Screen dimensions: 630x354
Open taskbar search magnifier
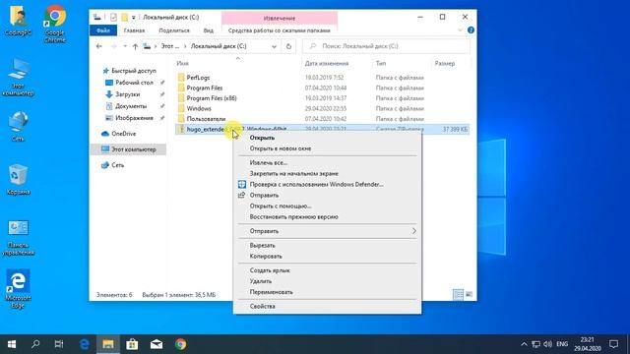[35, 344]
